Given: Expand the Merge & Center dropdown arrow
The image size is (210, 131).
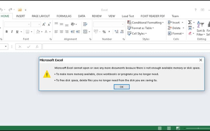Looking at the screenshot, I should 89,32.
